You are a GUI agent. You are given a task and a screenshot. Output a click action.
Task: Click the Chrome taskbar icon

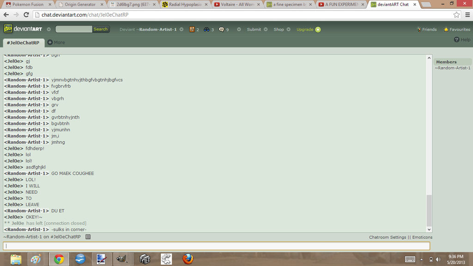tap(59, 259)
